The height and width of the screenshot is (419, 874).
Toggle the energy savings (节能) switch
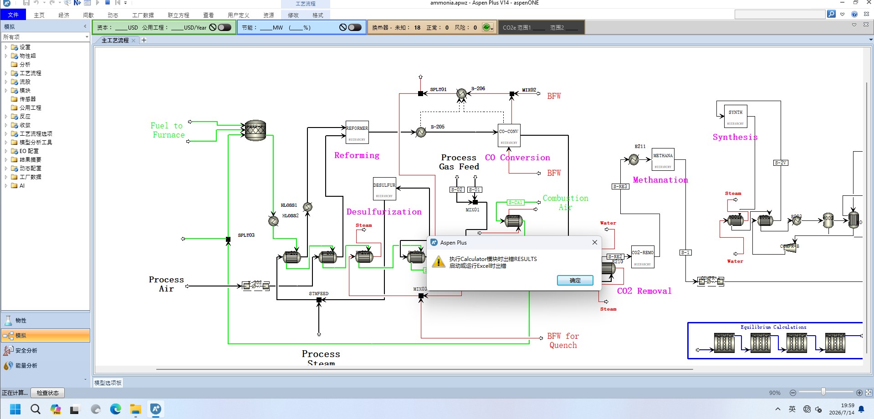point(354,27)
